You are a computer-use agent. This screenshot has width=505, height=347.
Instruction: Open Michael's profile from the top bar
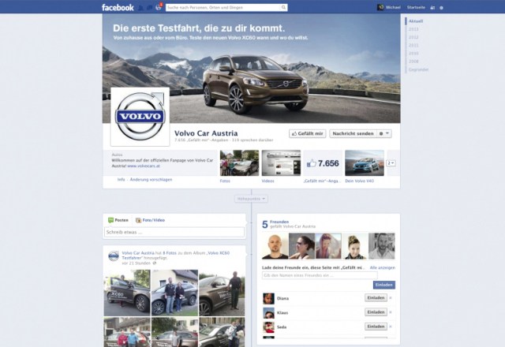click(x=389, y=7)
